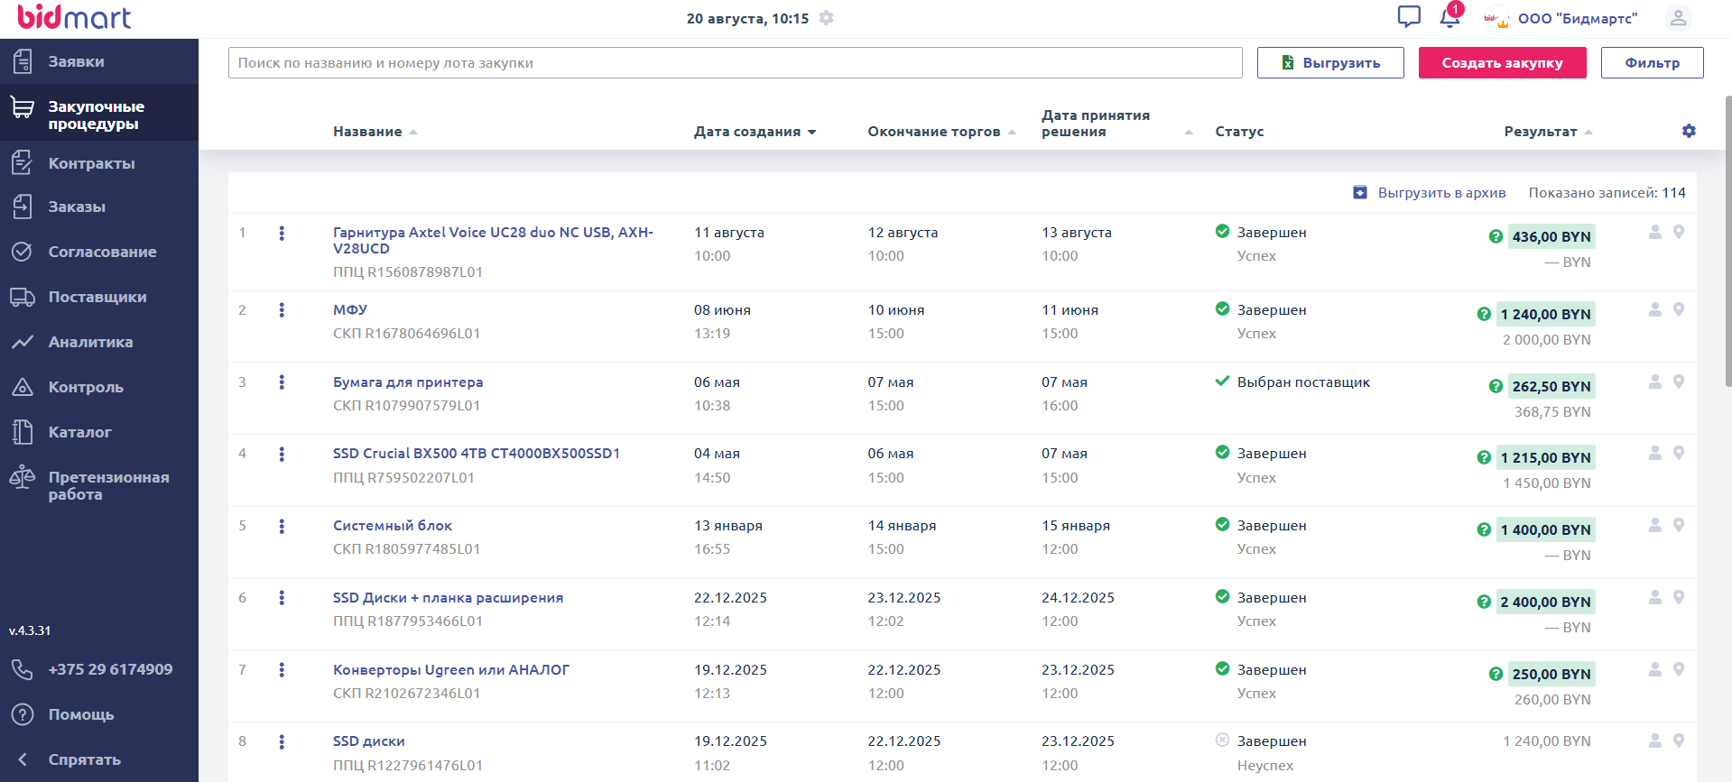This screenshot has width=1732, height=782.
Task: Sort table by Результат column
Action: [1548, 132]
